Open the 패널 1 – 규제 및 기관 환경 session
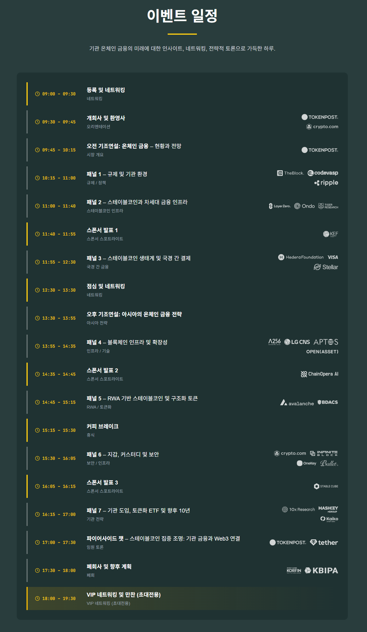 [x=117, y=174]
